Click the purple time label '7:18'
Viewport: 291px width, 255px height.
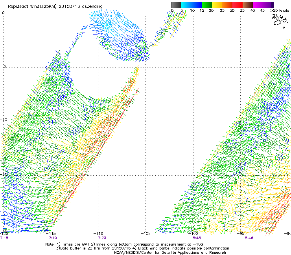pos(4,238)
